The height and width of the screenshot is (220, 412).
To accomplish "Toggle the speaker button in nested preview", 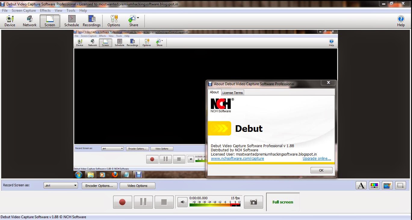I will point(191,159).
